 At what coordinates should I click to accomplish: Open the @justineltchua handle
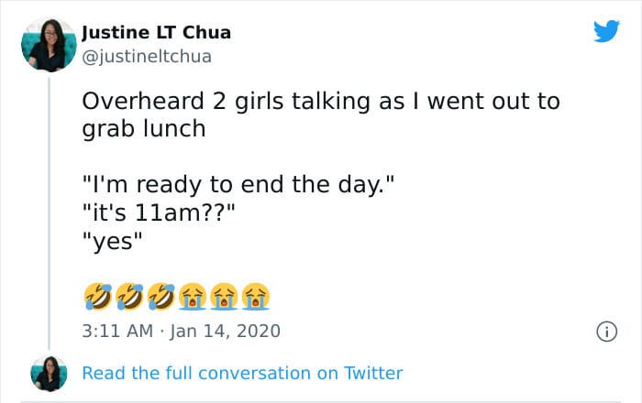[147, 57]
